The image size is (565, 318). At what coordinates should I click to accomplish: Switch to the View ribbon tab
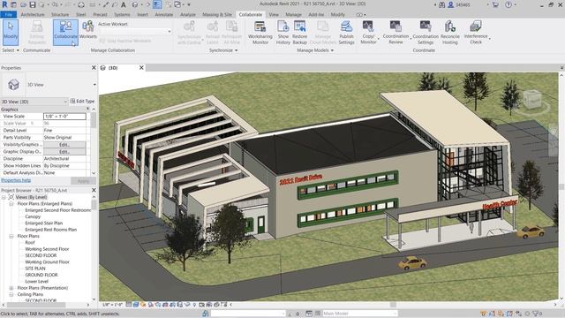coord(274,15)
